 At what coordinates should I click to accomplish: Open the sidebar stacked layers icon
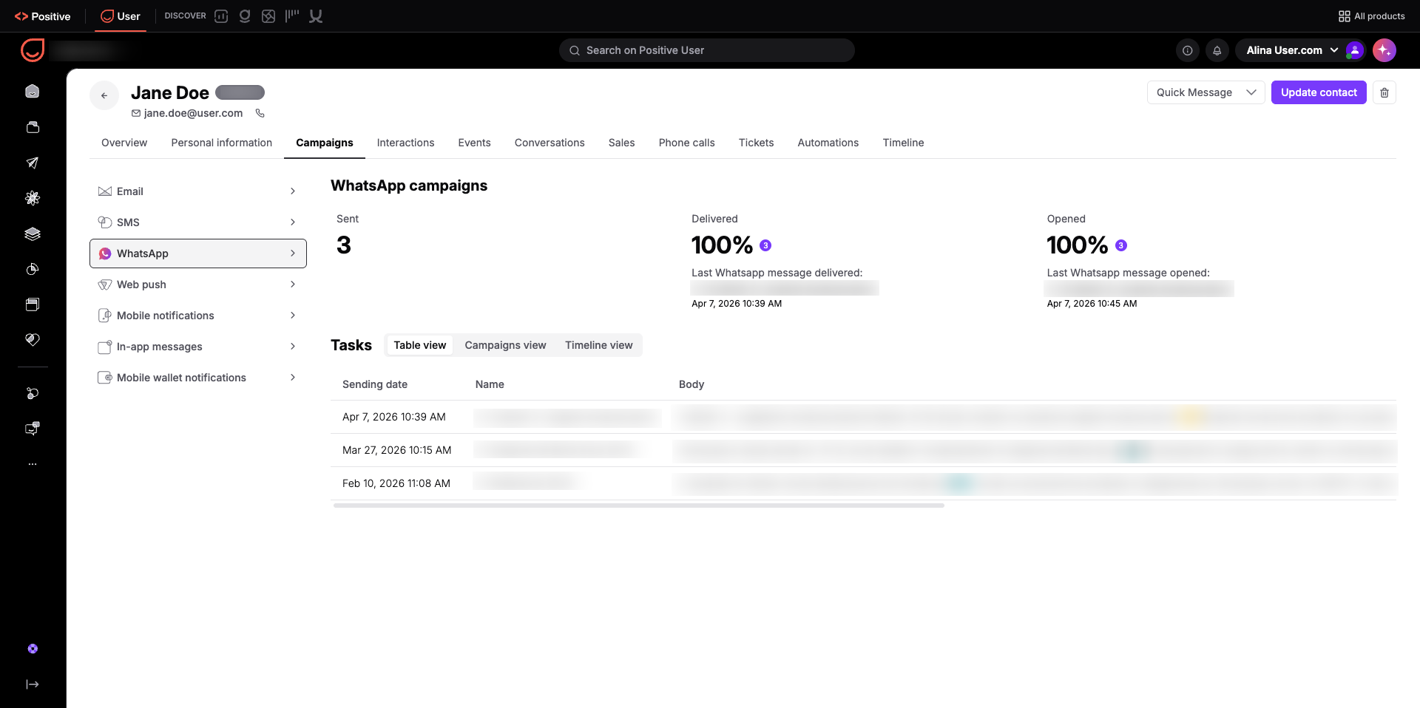point(33,234)
